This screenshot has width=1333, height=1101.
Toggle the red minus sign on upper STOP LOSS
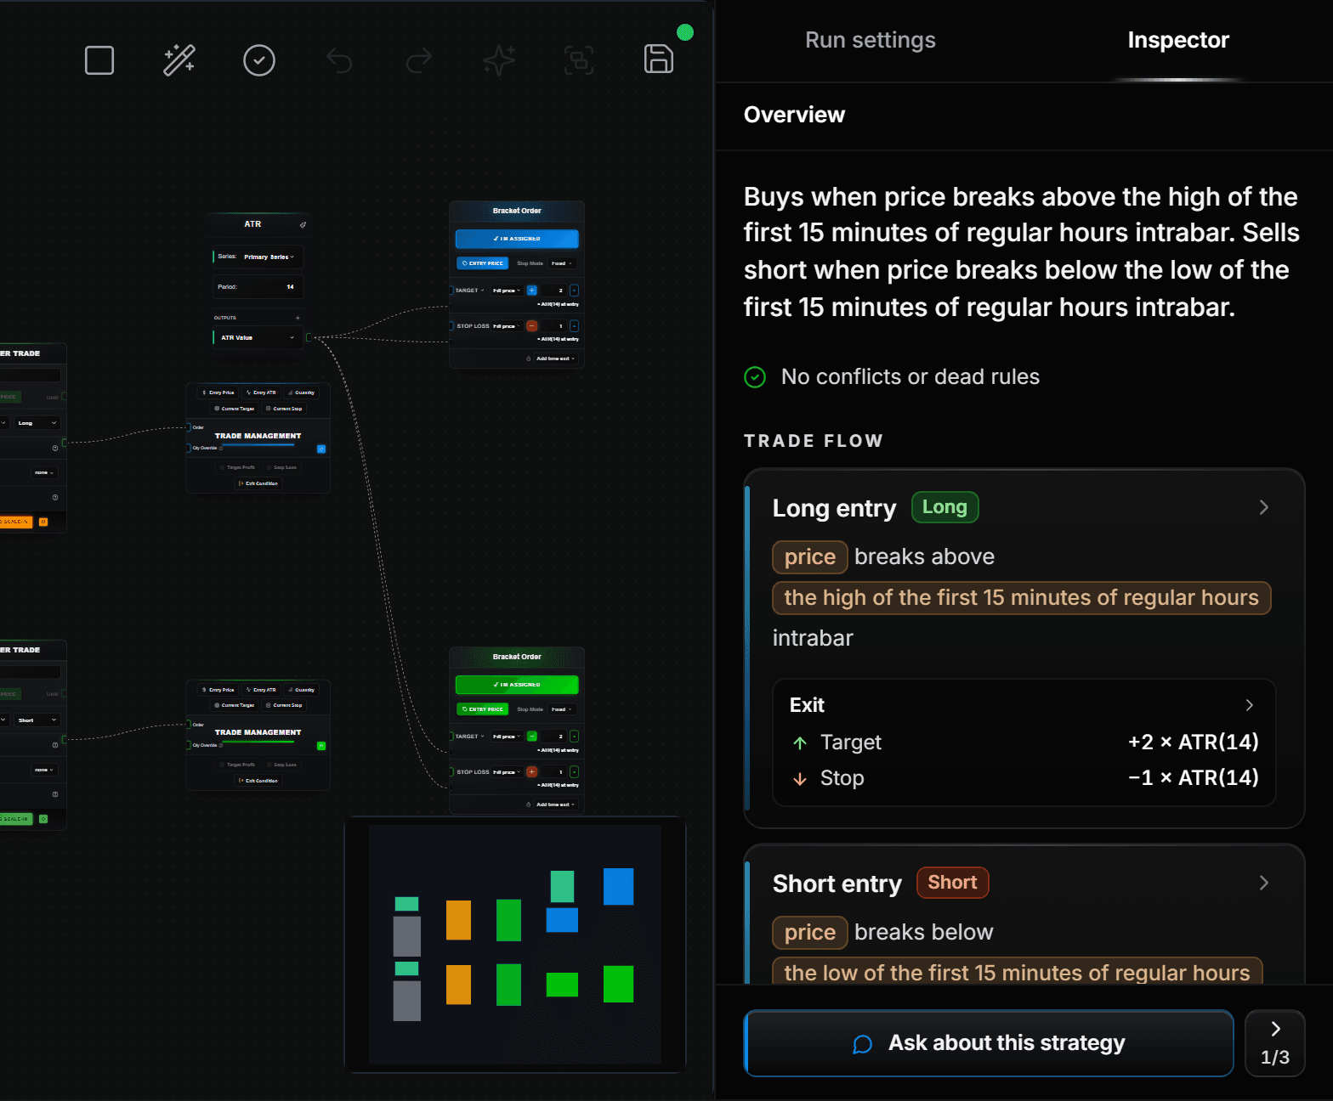(x=532, y=326)
